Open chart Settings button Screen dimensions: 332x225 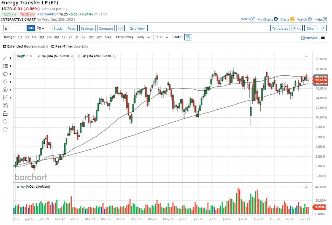click(x=87, y=29)
